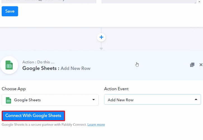Collapse the Add New Row dropdown arrow
203x140 pixels.
[196, 99]
